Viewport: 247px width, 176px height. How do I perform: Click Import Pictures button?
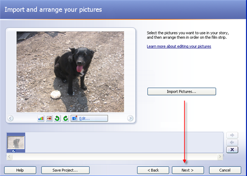click(181, 91)
